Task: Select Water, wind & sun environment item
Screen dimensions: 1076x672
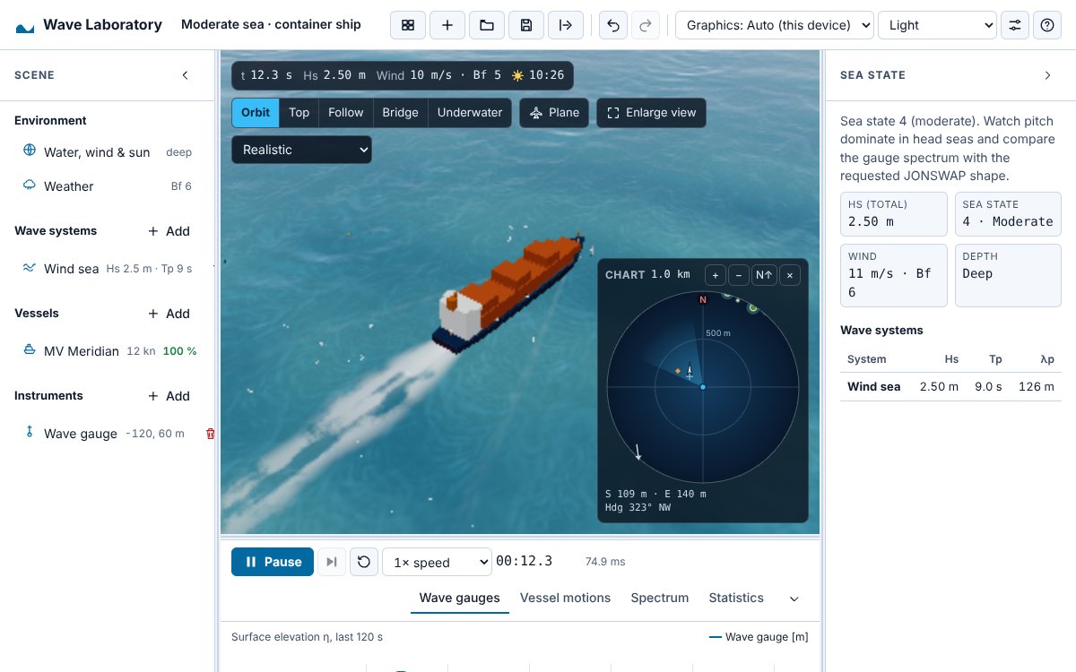Action: pyautogui.click(x=108, y=152)
